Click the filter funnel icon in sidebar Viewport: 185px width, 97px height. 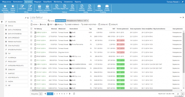tap(2, 22)
